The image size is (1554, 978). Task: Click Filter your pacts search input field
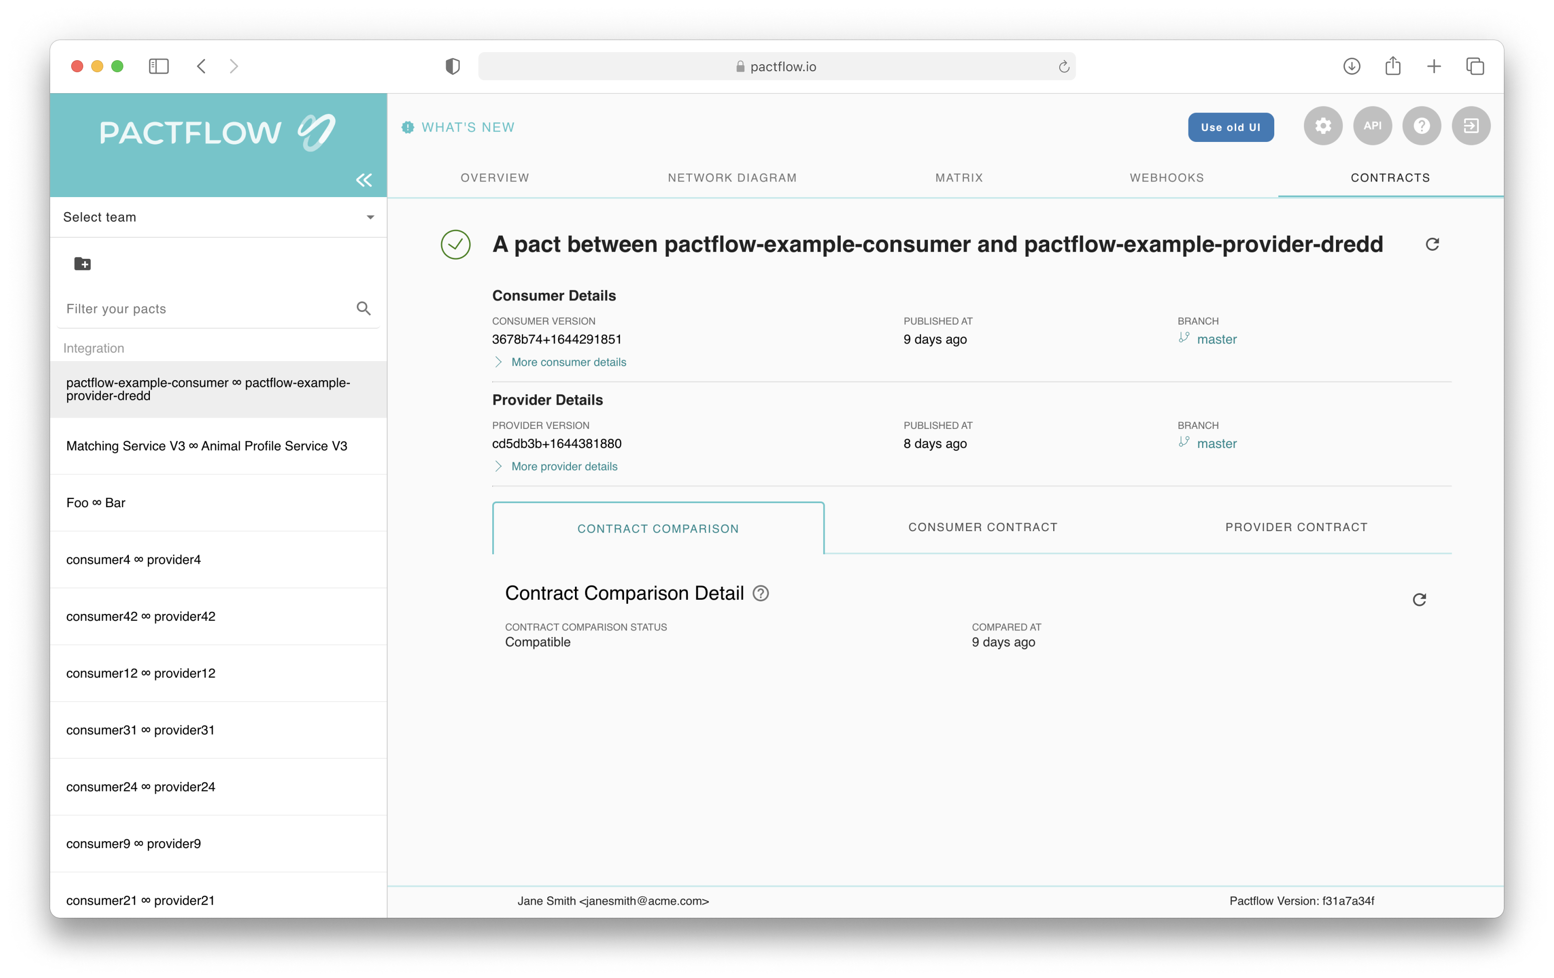(206, 307)
